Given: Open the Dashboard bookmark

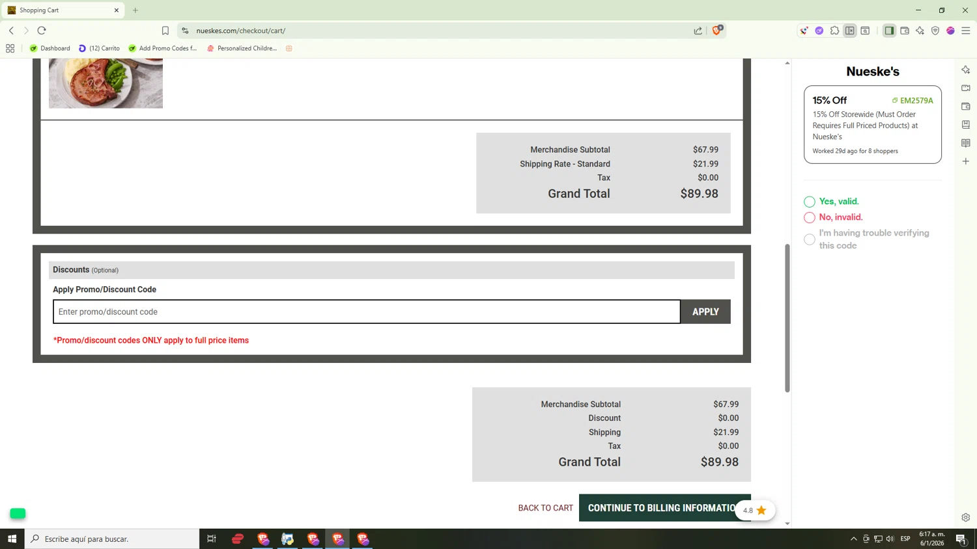Looking at the screenshot, I should point(50,48).
